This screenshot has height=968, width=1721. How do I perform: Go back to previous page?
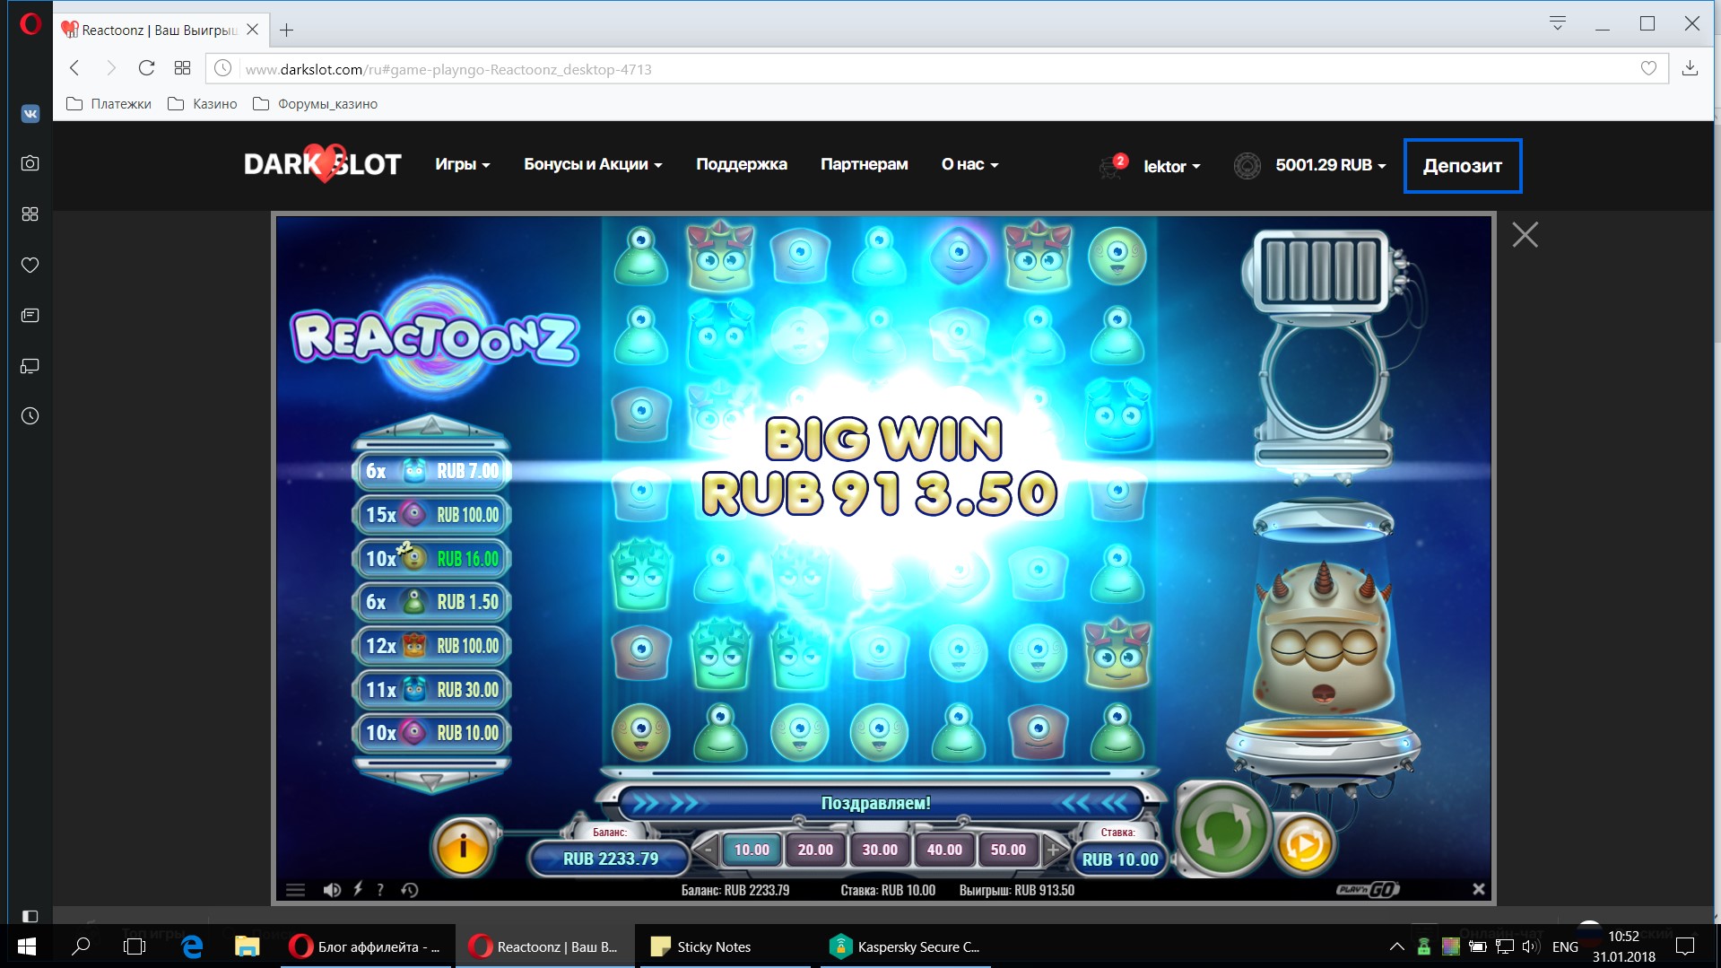75,68
